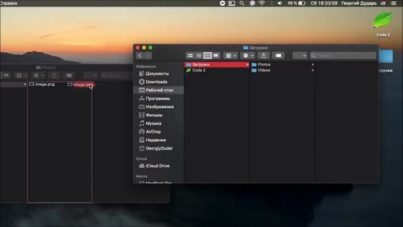Select highlighted image.png in Photos window

point(83,84)
